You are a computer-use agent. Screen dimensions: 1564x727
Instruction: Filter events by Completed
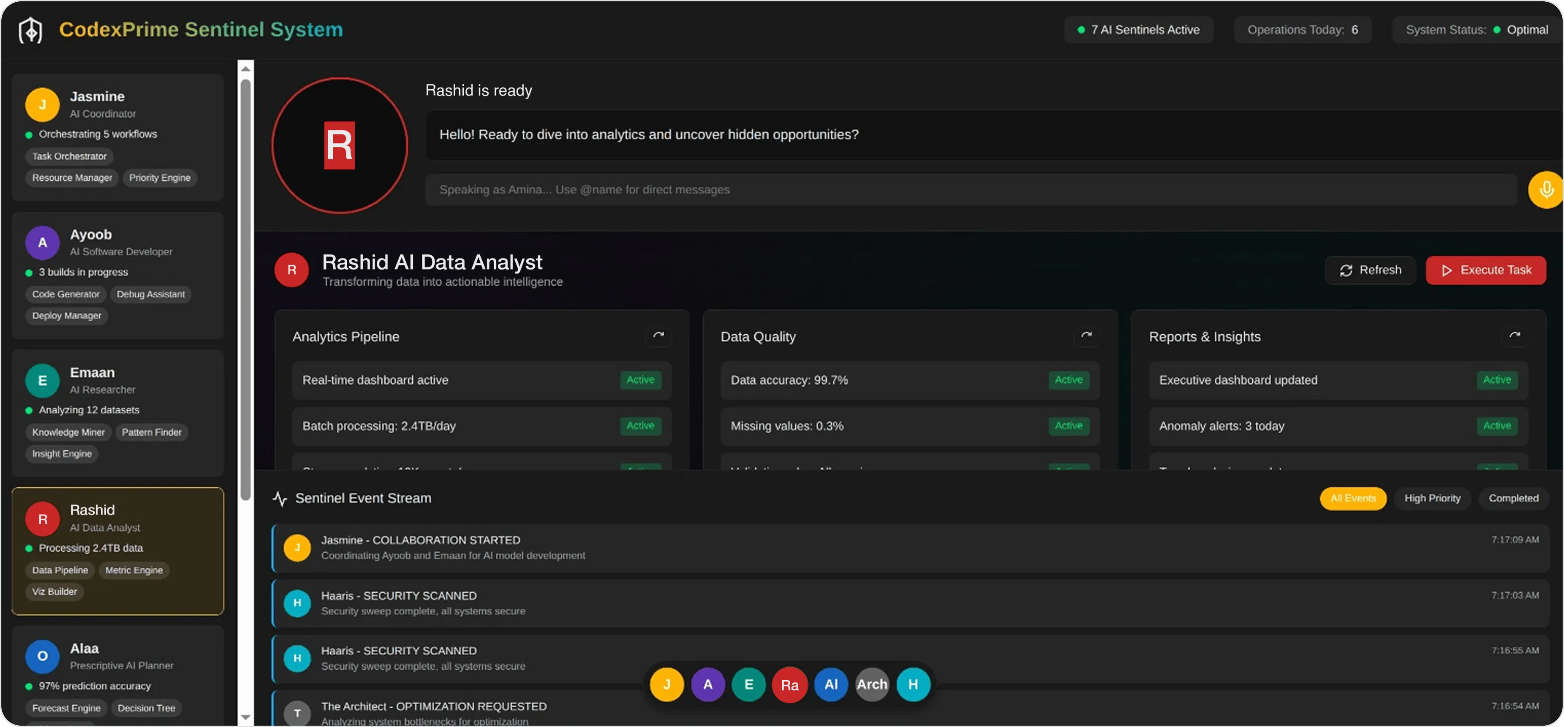tap(1513, 498)
